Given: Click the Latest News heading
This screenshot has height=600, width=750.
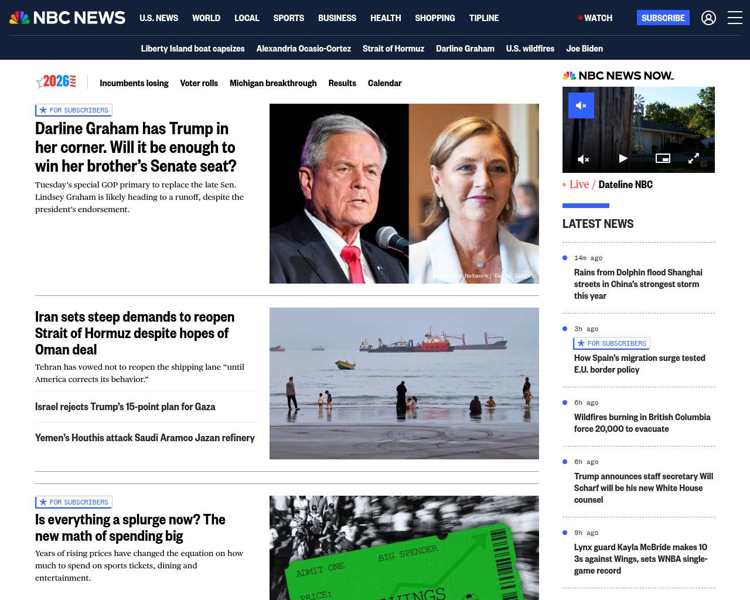Looking at the screenshot, I should pos(598,224).
